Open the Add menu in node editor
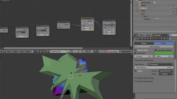 click(x=22, y=51)
